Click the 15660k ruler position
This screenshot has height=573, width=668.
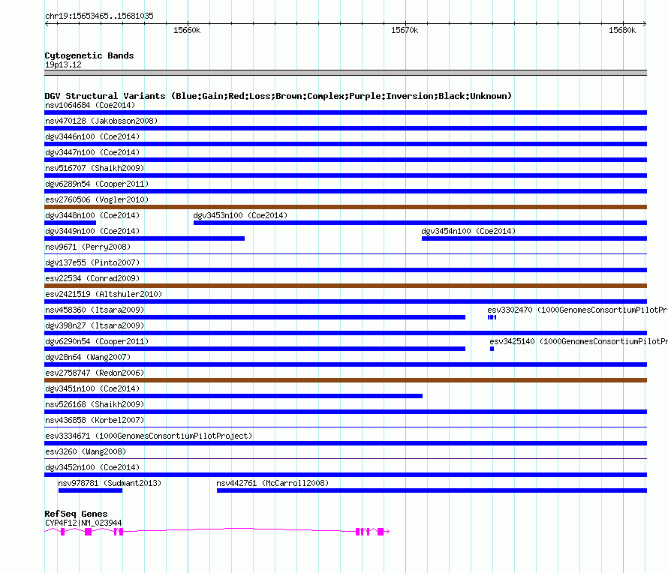(187, 30)
